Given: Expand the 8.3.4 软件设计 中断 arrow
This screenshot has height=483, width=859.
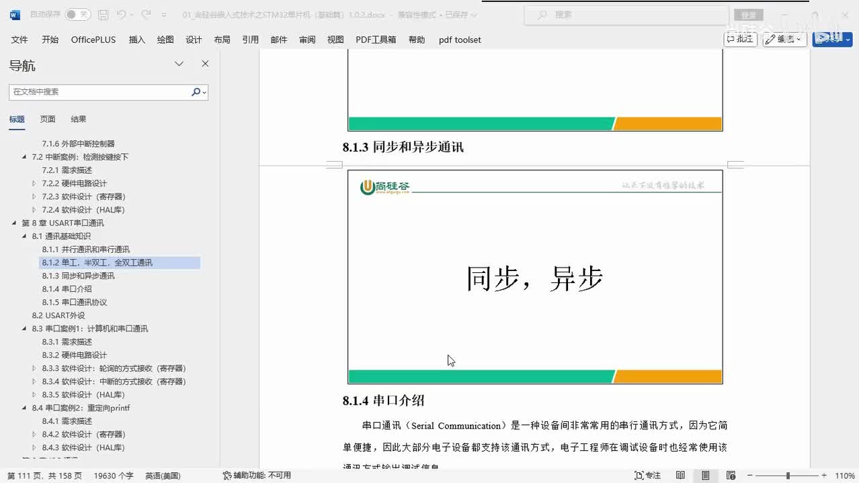Looking at the screenshot, I should tap(34, 382).
